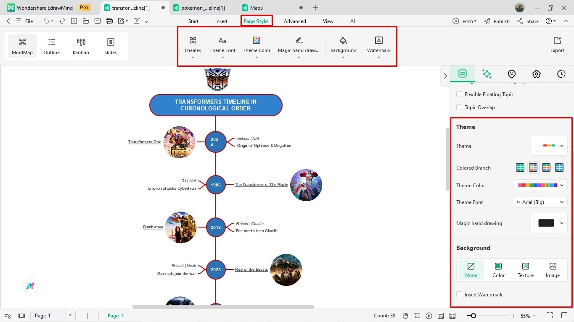Image resolution: width=574 pixels, height=322 pixels.
Task: Switch to Kanban view mode
Action: 81,46
